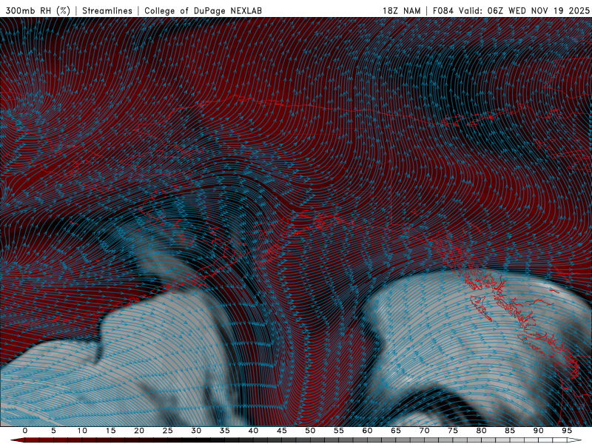Click the colorbar label "25"
Viewport: 592px width, 444px height.
coord(168,431)
